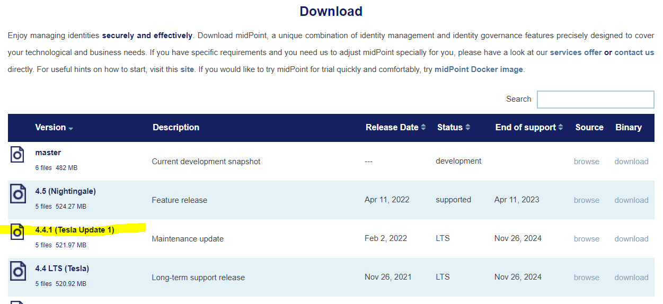The height and width of the screenshot is (304, 663).
Task: Click the file icon for 4.5 (Nightingale)
Action: [17, 193]
